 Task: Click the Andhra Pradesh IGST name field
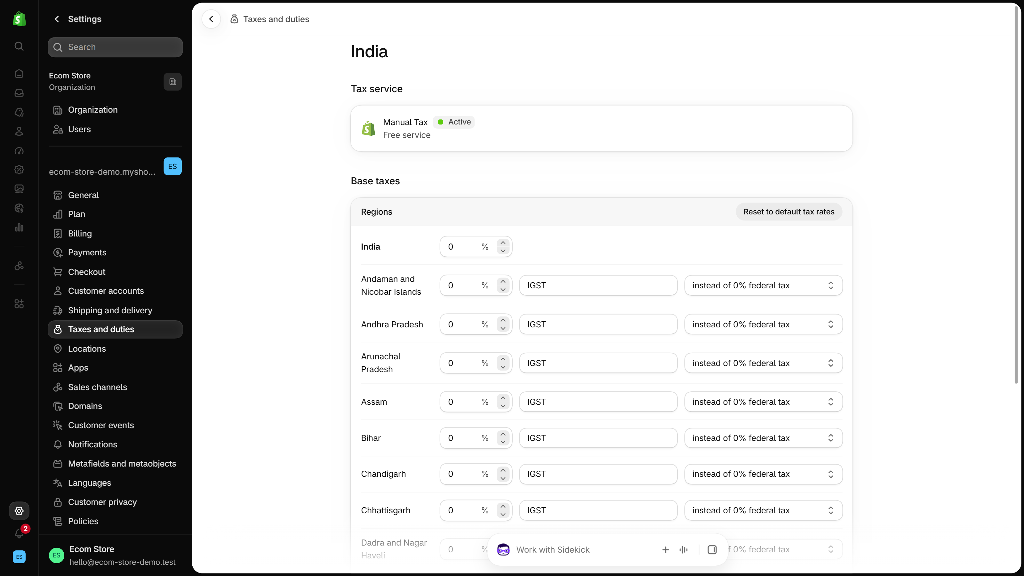click(x=598, y=324)
